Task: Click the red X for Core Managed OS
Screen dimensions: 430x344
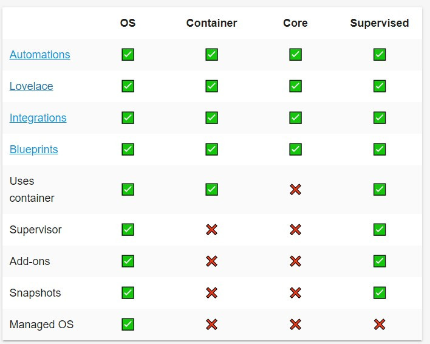Action: [x=295, y=325]
